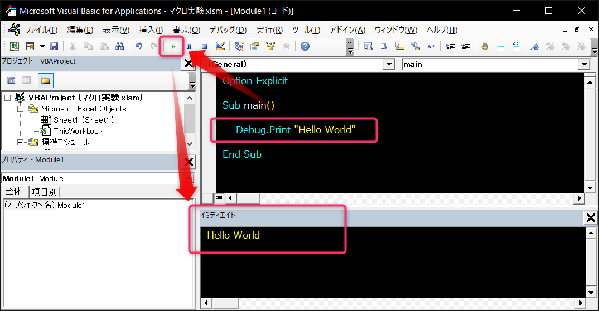Outdent the code with the Outdent icon
The width and height of the screenshot is (599, 311).
tap(466, 47)
